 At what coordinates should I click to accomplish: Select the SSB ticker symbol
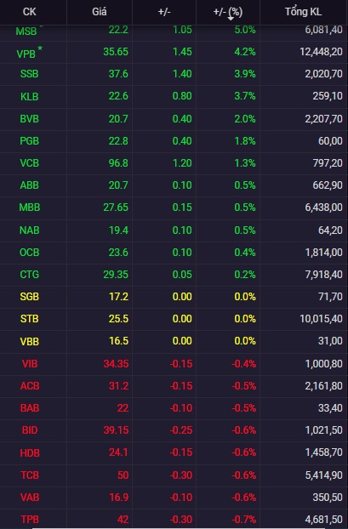(30, 74)
